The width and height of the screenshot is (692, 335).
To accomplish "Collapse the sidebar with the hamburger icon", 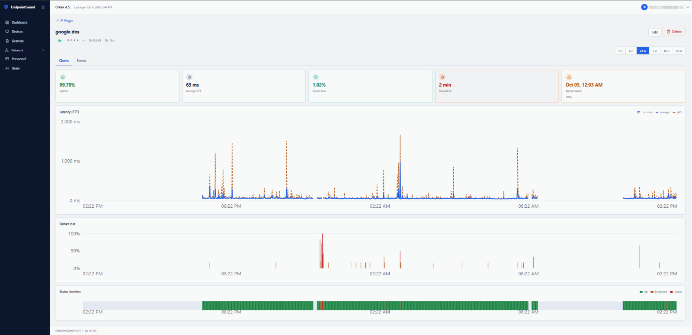I will [x=43, y=7].
